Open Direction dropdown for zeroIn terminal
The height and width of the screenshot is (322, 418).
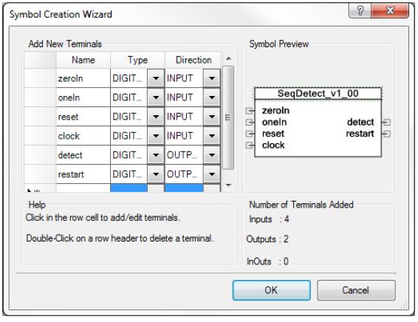[212, 78]
